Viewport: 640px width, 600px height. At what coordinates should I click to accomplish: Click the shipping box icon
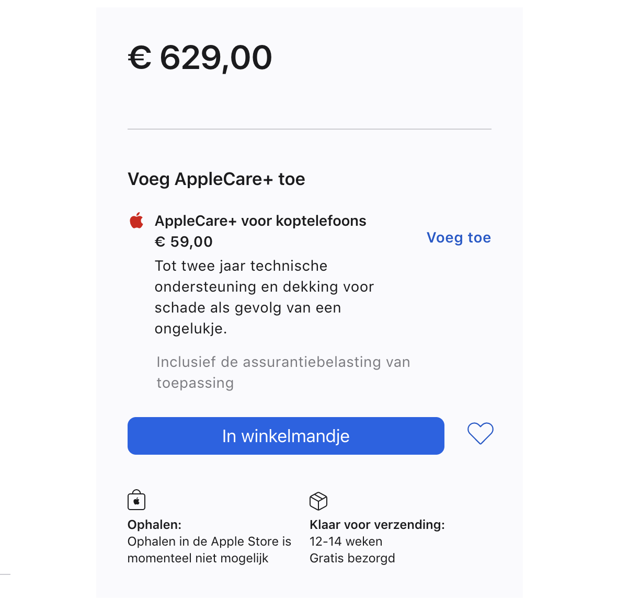tap(318, 501)
